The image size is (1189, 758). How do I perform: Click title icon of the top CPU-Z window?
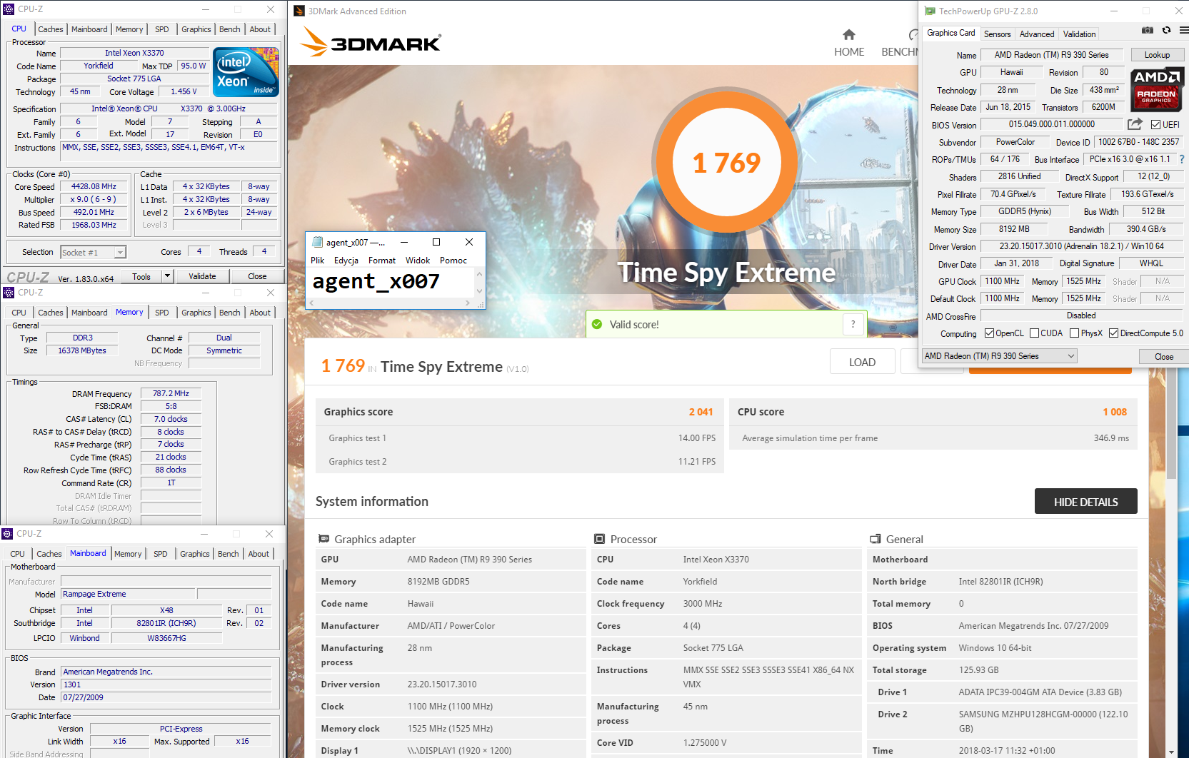click(x=9, y=9)
